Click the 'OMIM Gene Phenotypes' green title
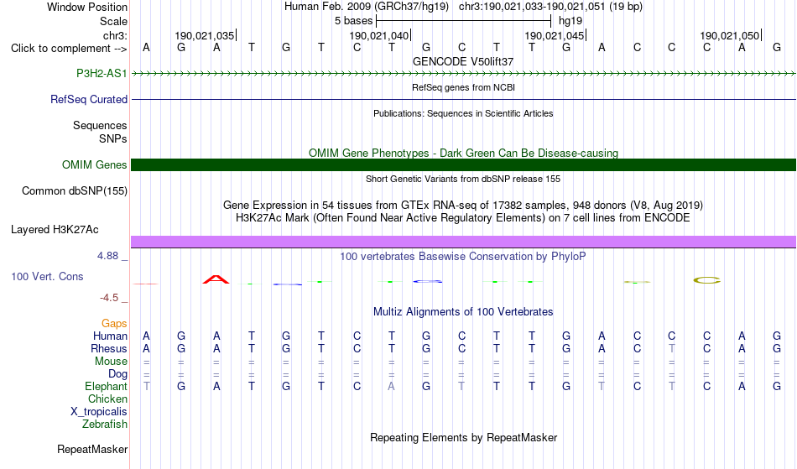 464,153
